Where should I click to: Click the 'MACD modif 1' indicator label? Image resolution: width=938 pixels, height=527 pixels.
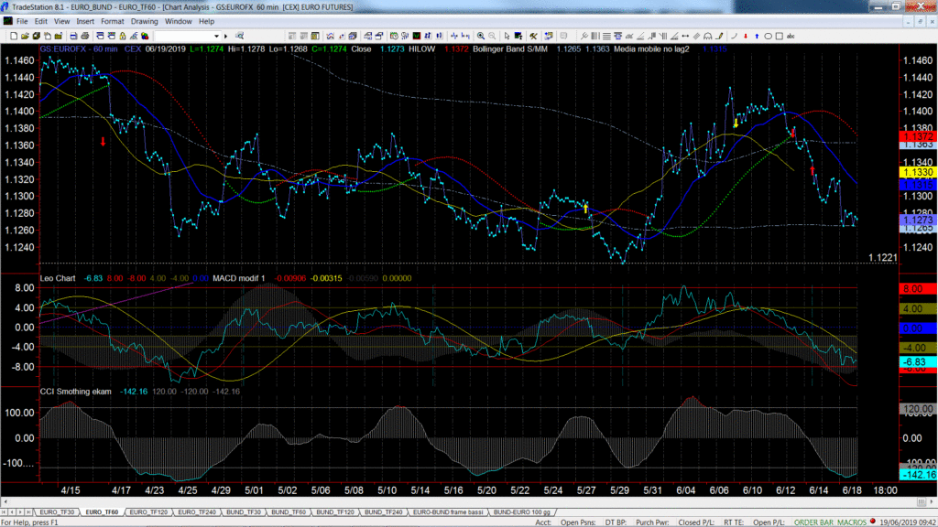[x=239, y=278]
